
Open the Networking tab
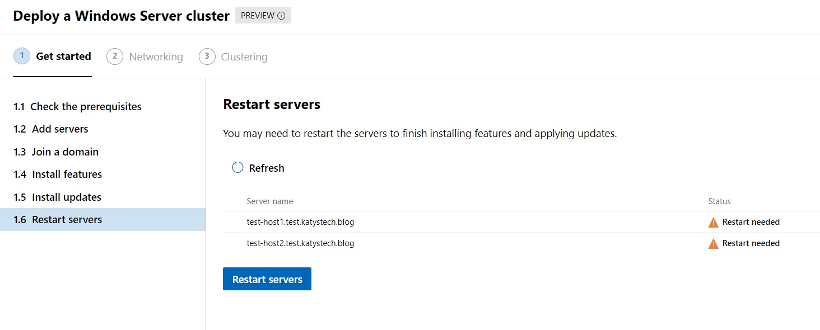(x=156, y=57)
